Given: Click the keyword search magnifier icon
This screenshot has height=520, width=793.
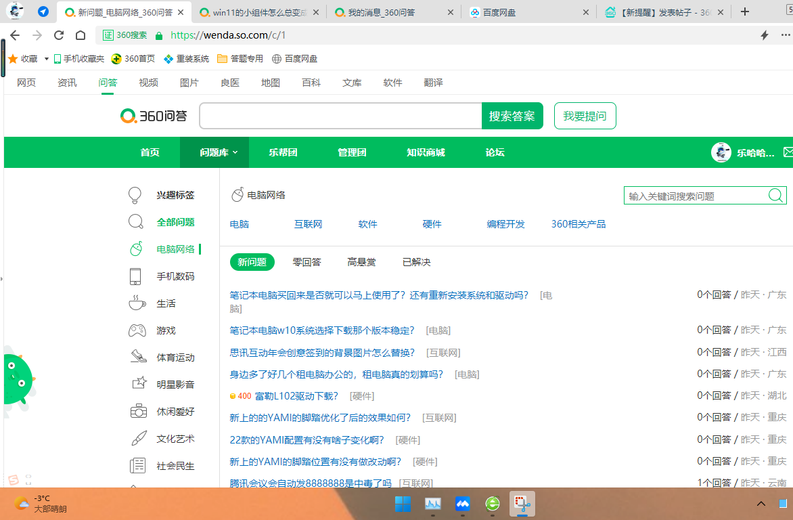Looking at the screenshot, I should 775,196.
